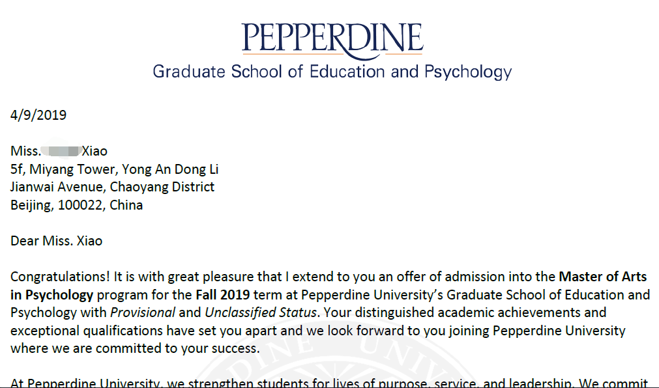Screen dimensions: 659x388
Task: Click the surname Xiao in the address block
Action: pos(95,152)
